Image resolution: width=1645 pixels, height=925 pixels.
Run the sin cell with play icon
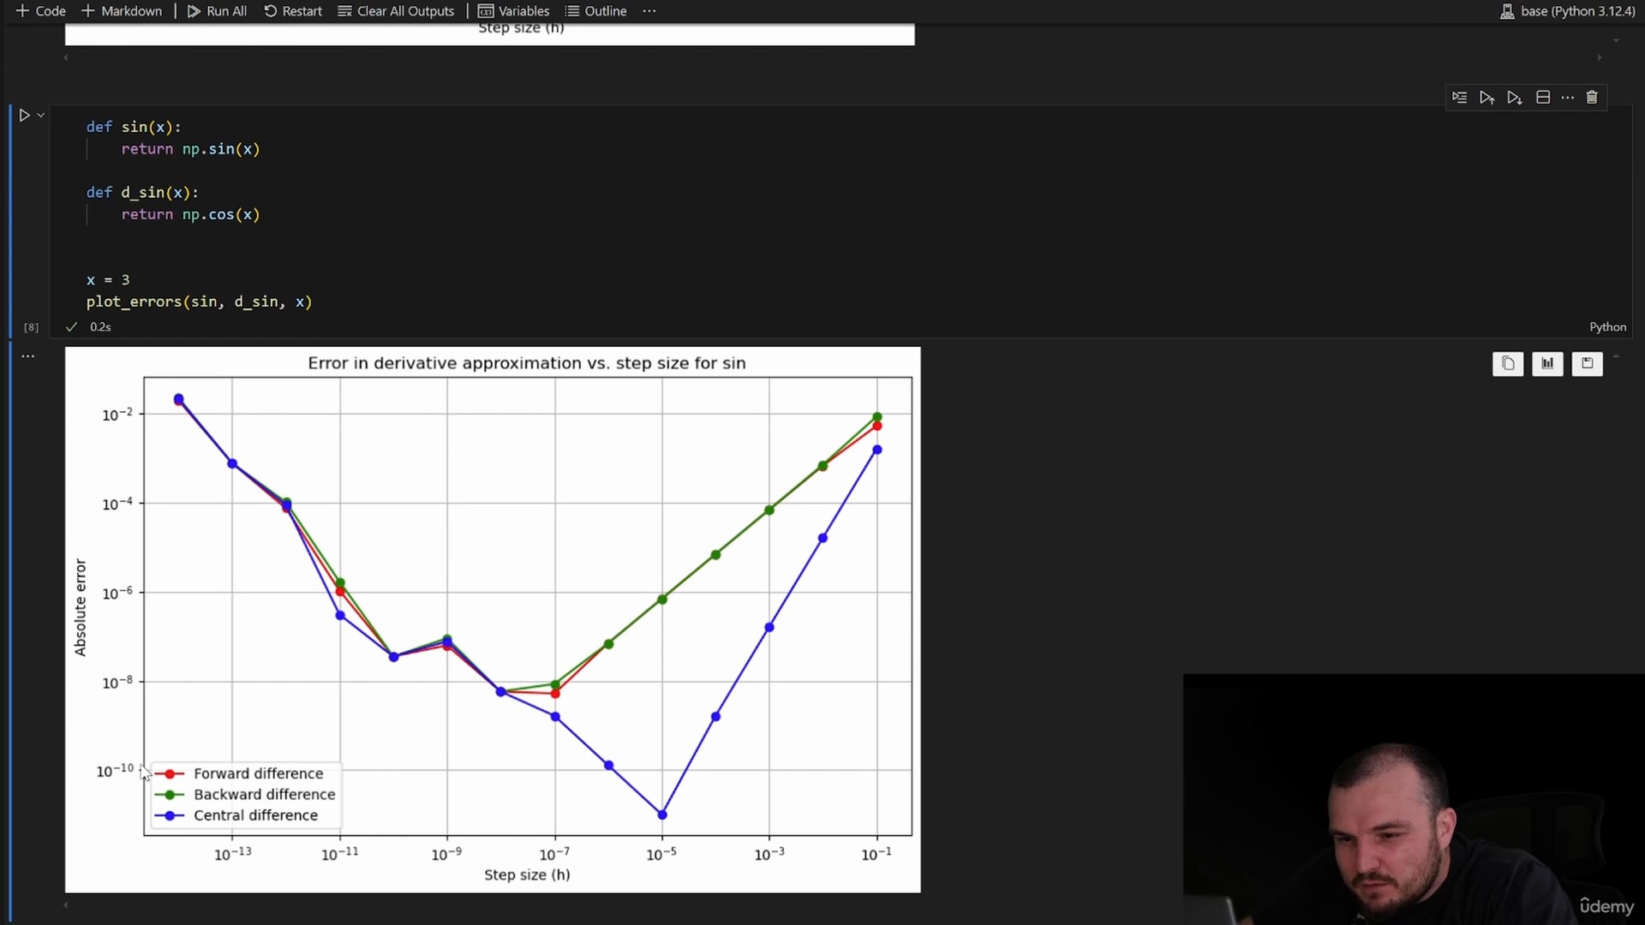[24, 115]
